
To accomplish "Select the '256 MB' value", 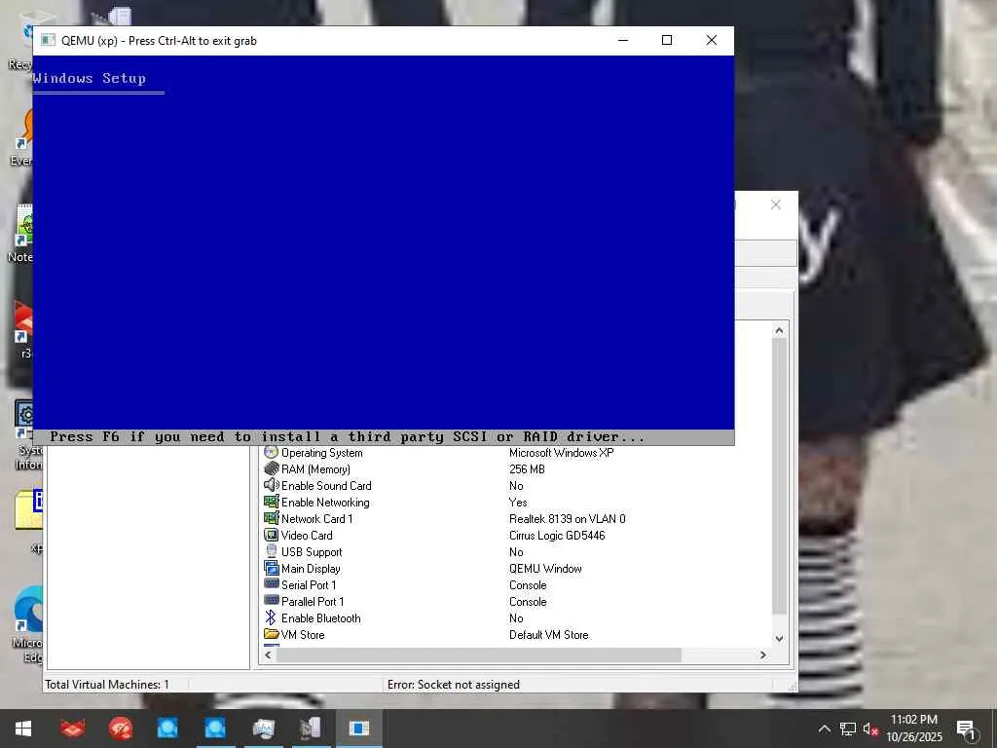I will click(x=527, y=469).
